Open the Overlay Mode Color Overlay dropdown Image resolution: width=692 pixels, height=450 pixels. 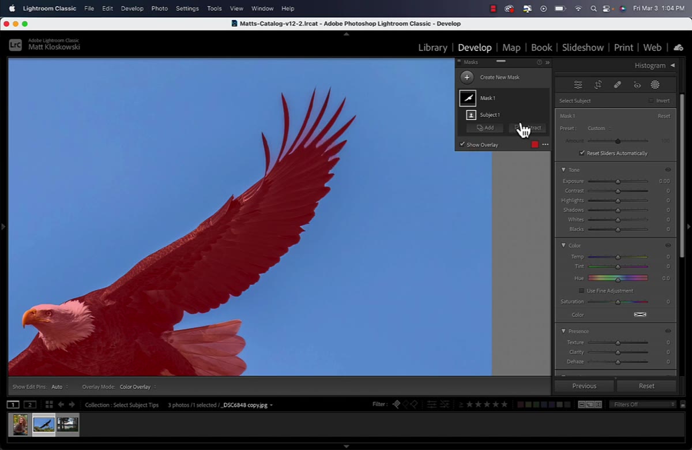click(138, 387)
